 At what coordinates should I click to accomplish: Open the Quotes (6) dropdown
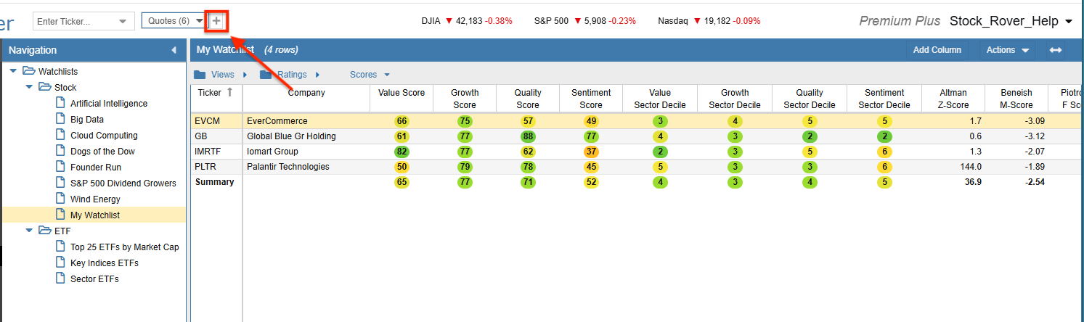coord(176,21)
